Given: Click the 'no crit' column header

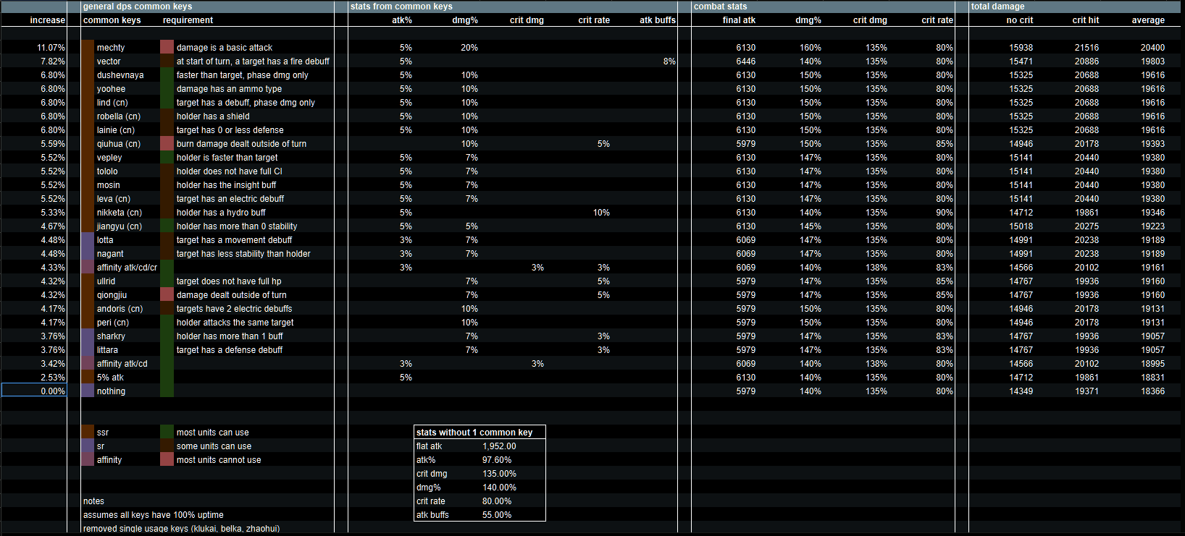Looking at the screenshot, I should 1020,20.
